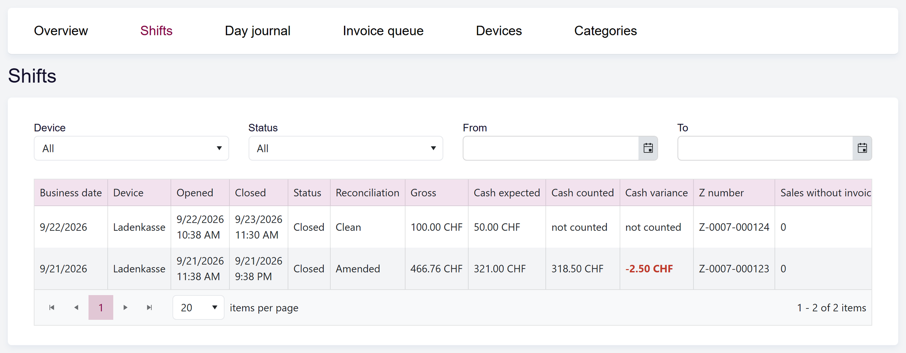Click the -2.50 CHF variance value
The image size is (906, 353).
tap(649, 269)
